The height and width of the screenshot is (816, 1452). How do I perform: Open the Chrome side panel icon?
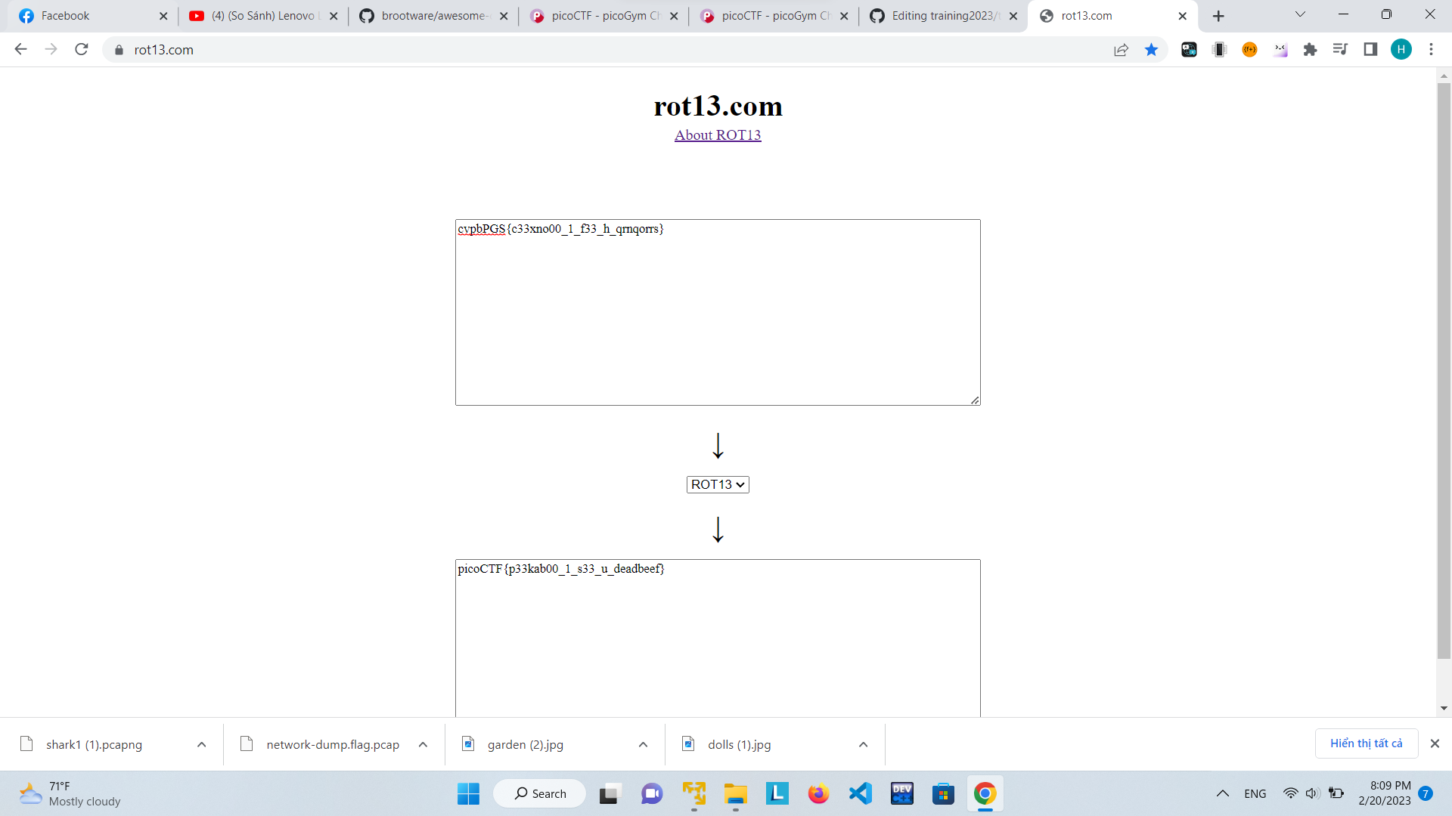(1370, 50)
